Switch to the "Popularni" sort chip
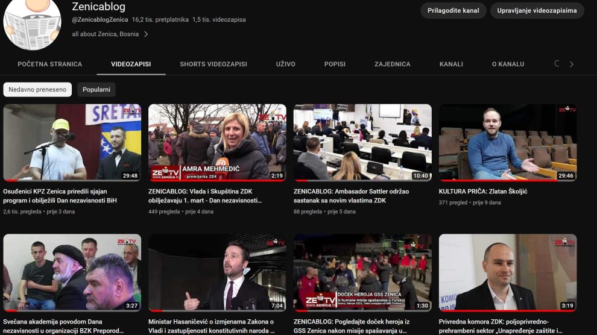The height and width of the screenshot is (335, 597). [96, 90]
